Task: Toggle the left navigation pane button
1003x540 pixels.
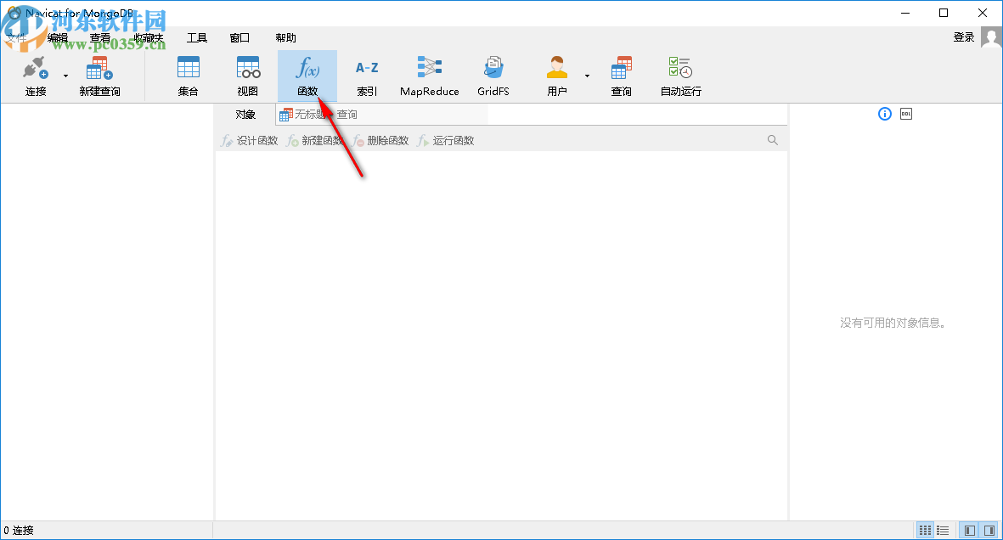Action: pos(970,531)
